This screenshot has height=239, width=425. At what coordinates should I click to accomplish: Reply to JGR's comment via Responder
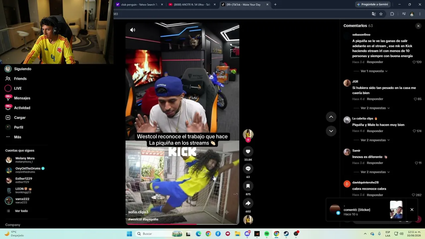pyautogui.click(x=375, y=99)
